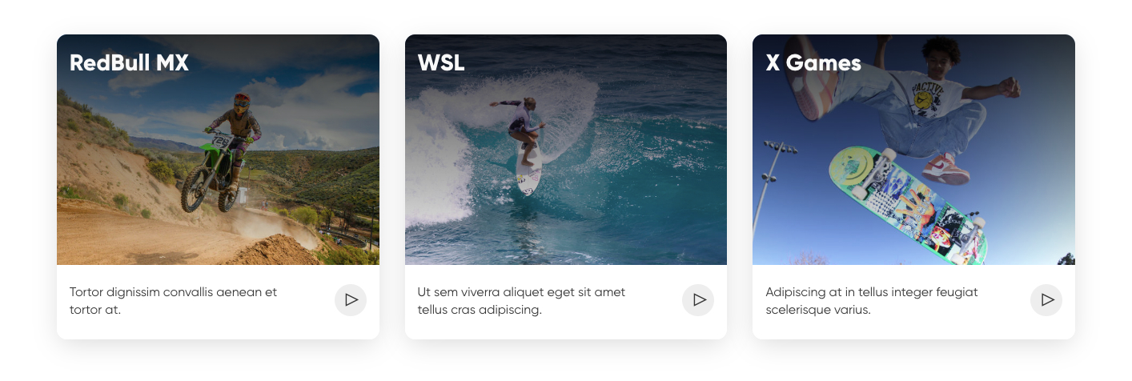This screenshot has width=1132, height=381.
Task: Open the WSL card title
Action: point(441,62)
